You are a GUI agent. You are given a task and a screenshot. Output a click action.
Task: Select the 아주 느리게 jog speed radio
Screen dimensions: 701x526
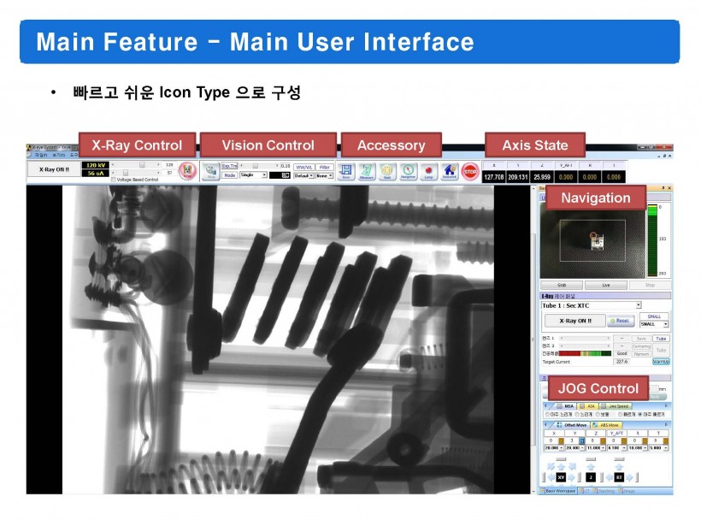[547, 415]
